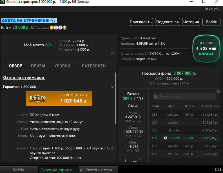Screen dimensions: 223x173
Task: Click the green BJ bounty jackpot icon
Action: [64, 28]
